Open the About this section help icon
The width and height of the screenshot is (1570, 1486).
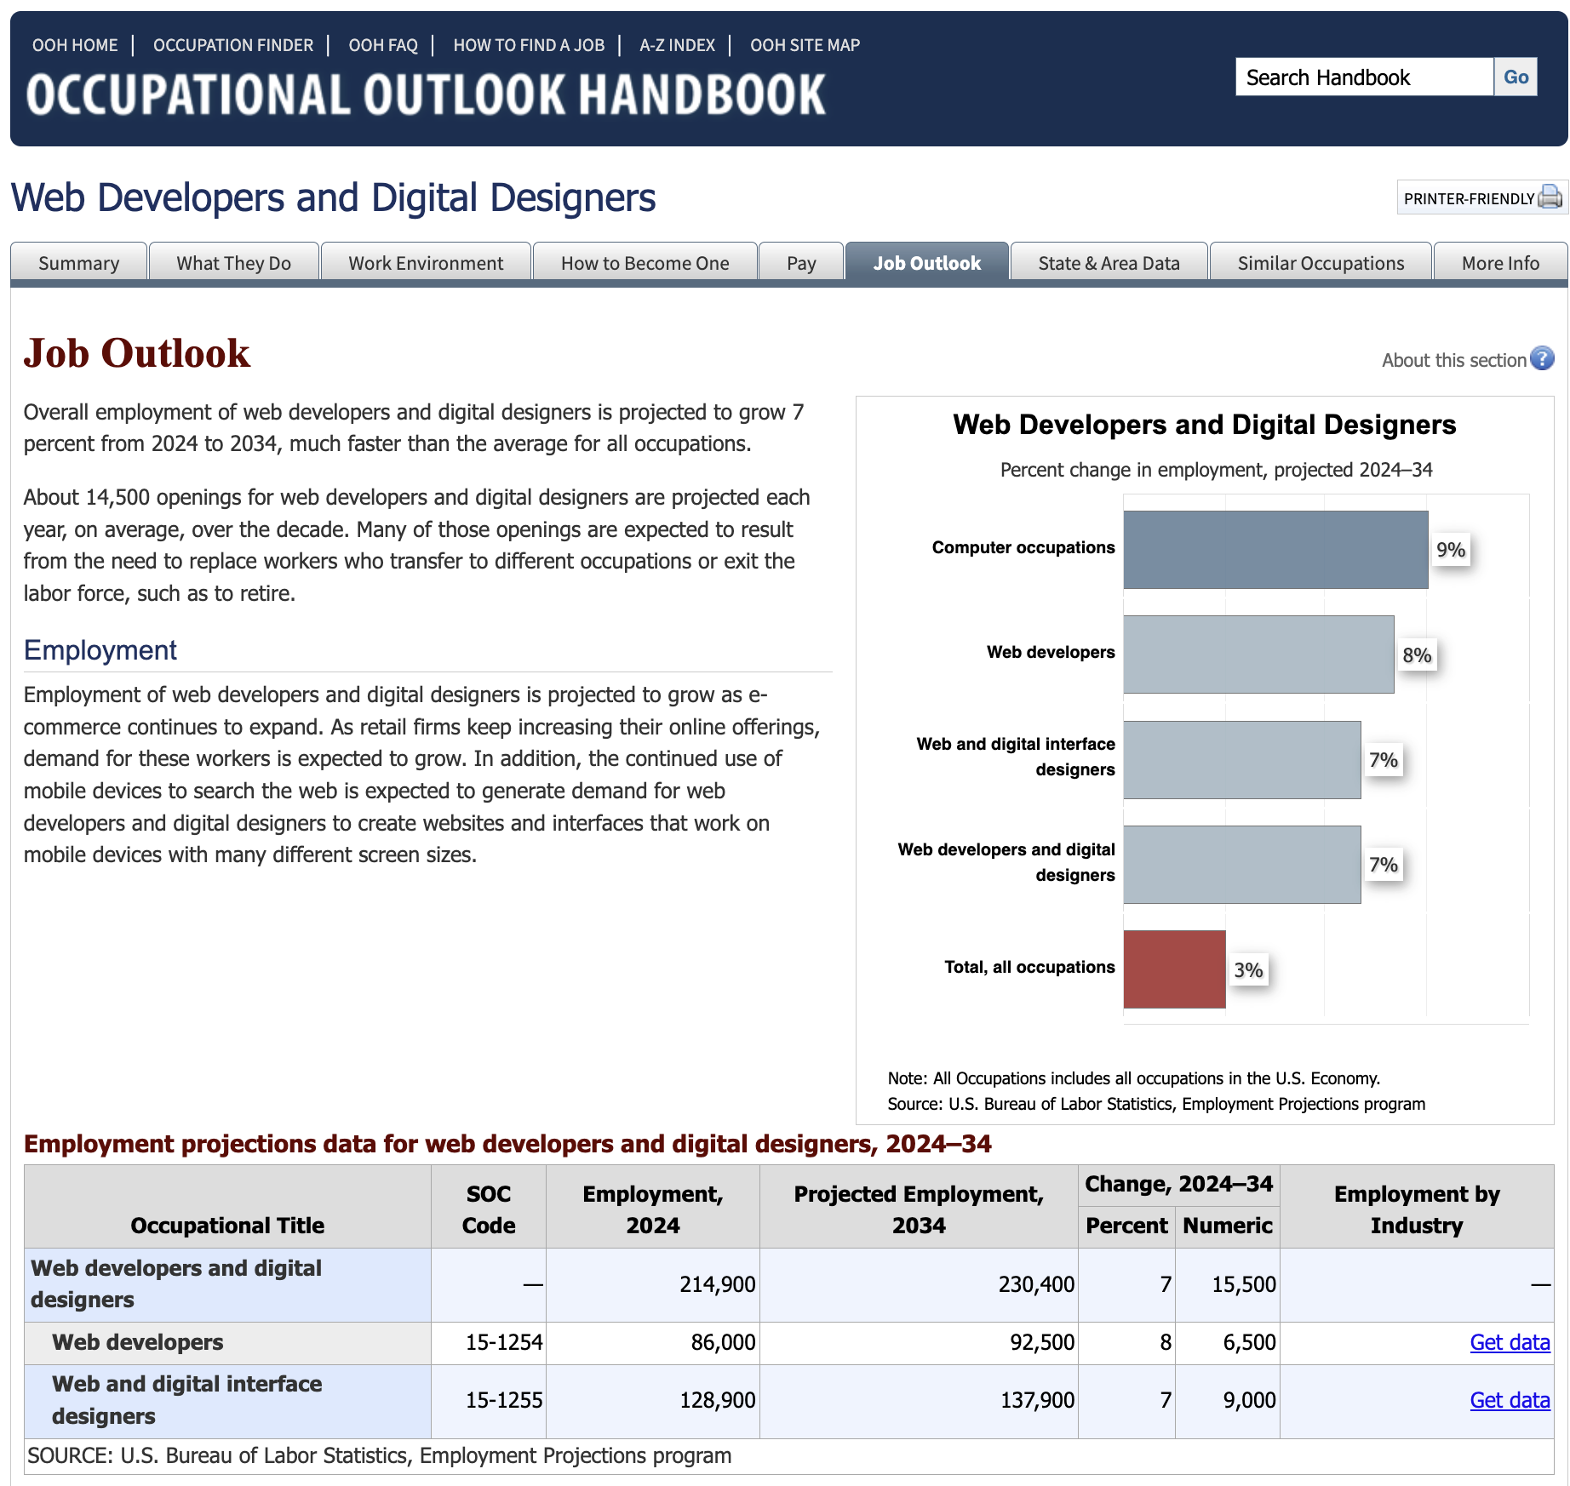tap(1542, 358)
